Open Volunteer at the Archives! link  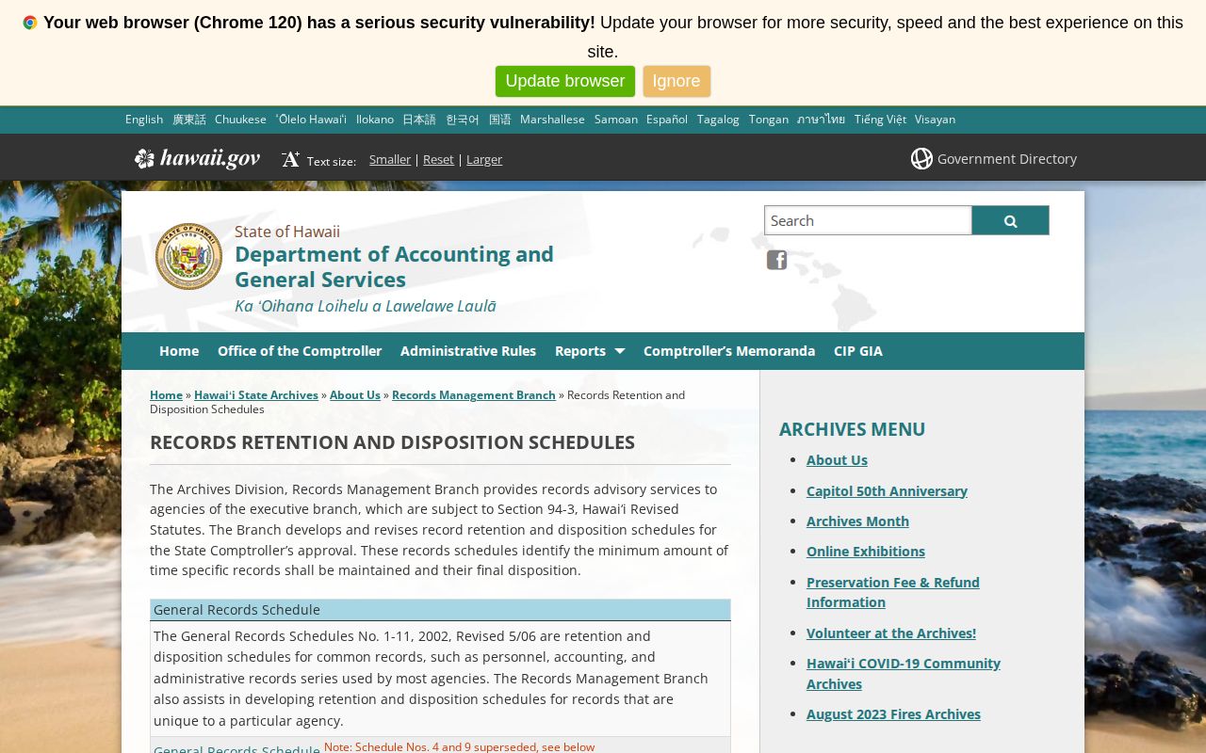click(891, 633)
